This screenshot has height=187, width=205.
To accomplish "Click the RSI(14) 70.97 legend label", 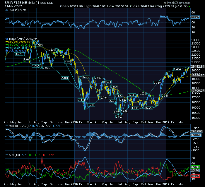I will click(x=17, y=10).
